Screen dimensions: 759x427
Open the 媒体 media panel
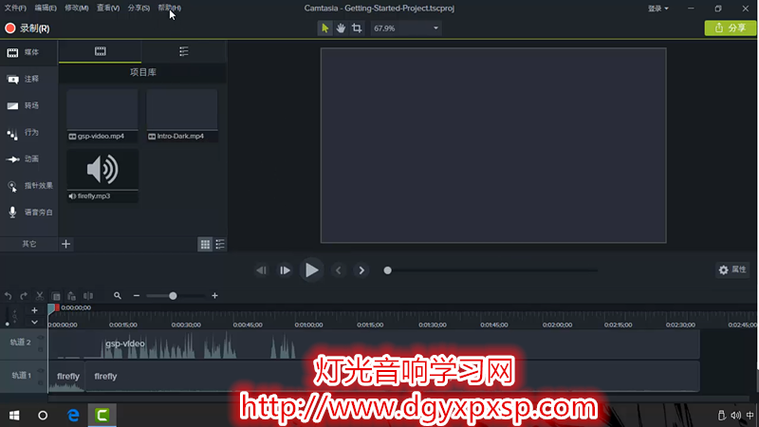click(28, 52)
